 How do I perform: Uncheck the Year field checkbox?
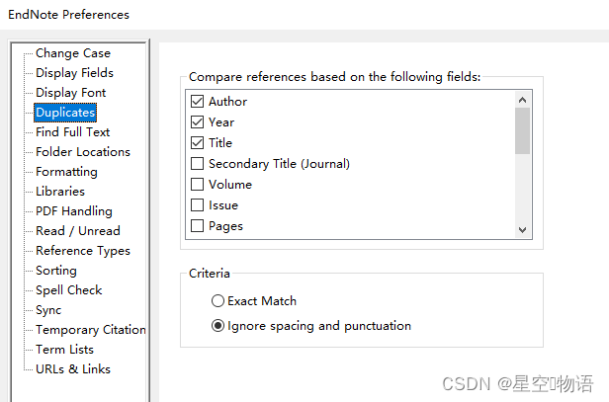click(198, 122)
